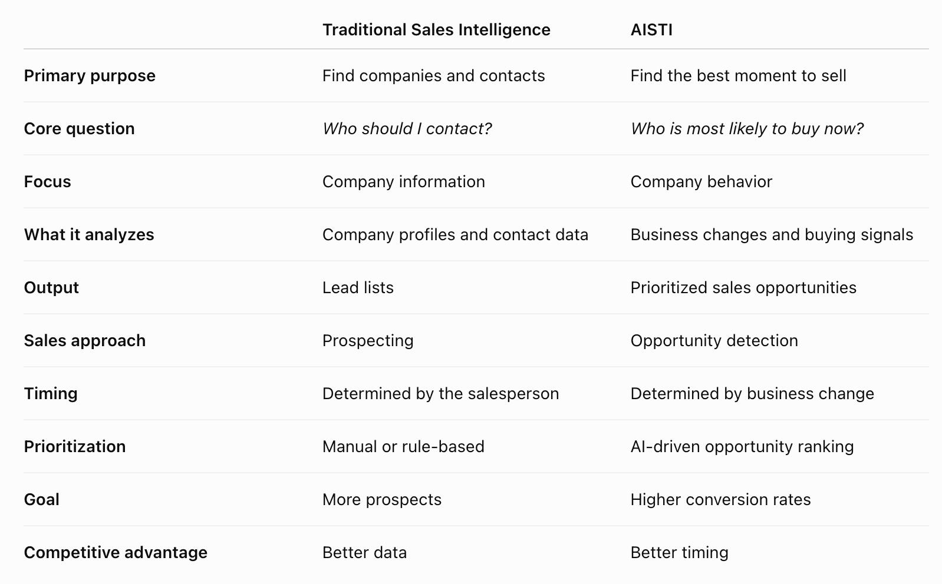The height and width of the screenshot is (584, 942).
Task: Click 'Business changes and buying signals' cell
Action: (772, 235)
